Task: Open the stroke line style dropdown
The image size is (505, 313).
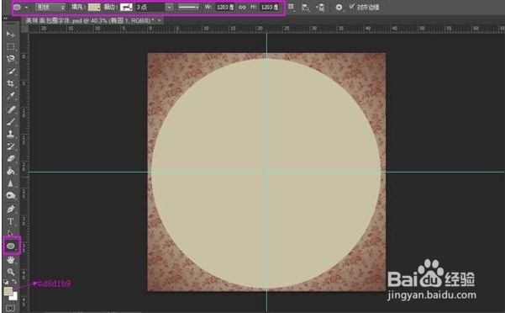Action: tap(189, 7)
